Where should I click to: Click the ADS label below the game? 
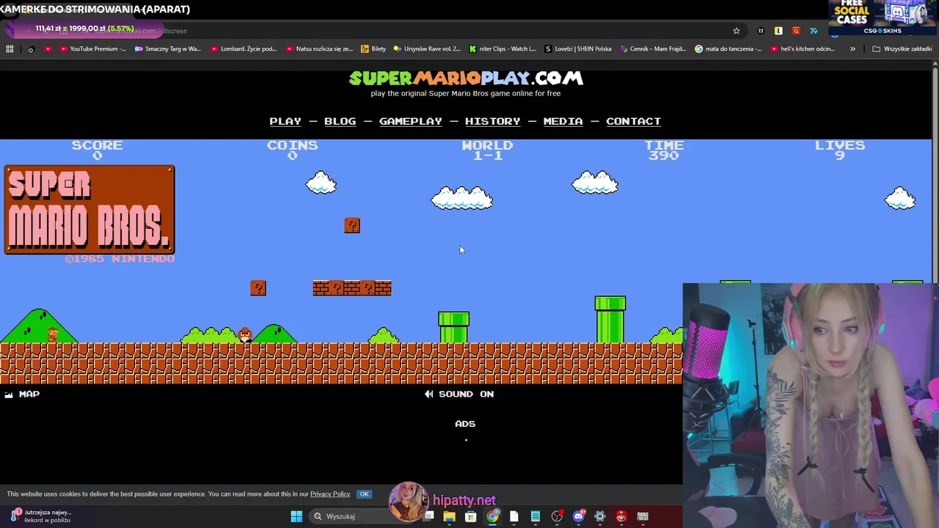click(x=465, y=424)
